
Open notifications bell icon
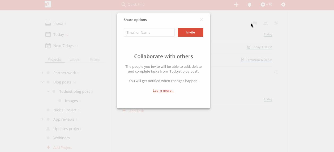[250, 5]
